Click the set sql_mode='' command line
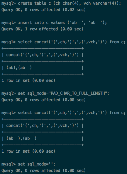127x174 pixels. [28, 164]
